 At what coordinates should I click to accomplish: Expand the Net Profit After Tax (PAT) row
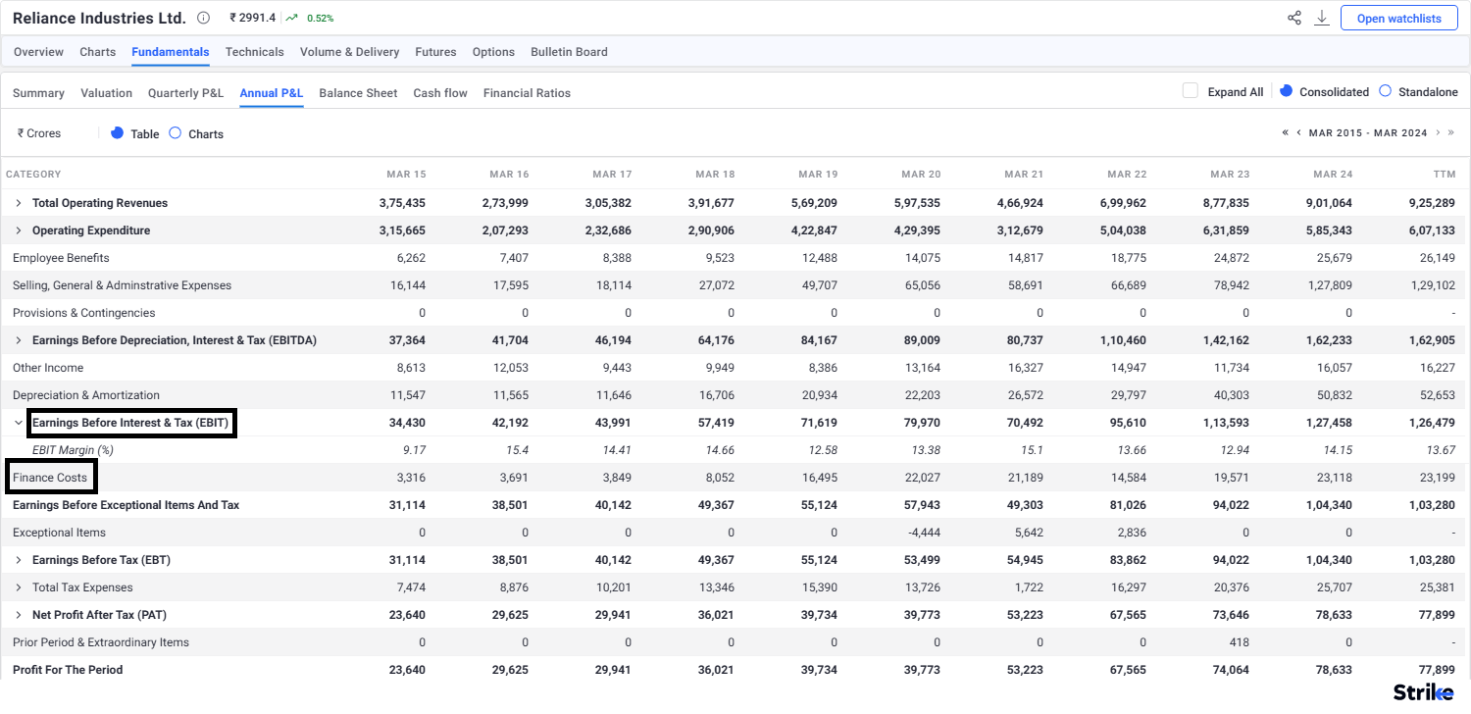coord(18,615)
